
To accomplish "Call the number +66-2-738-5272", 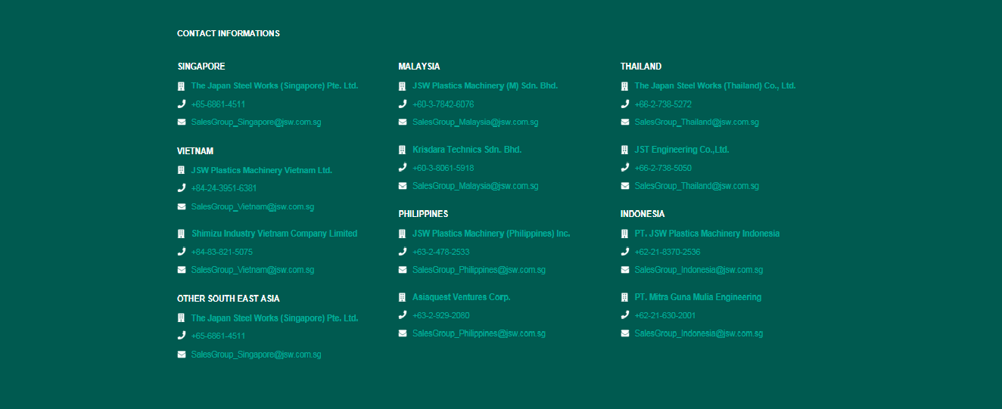I will pos(663,104).
